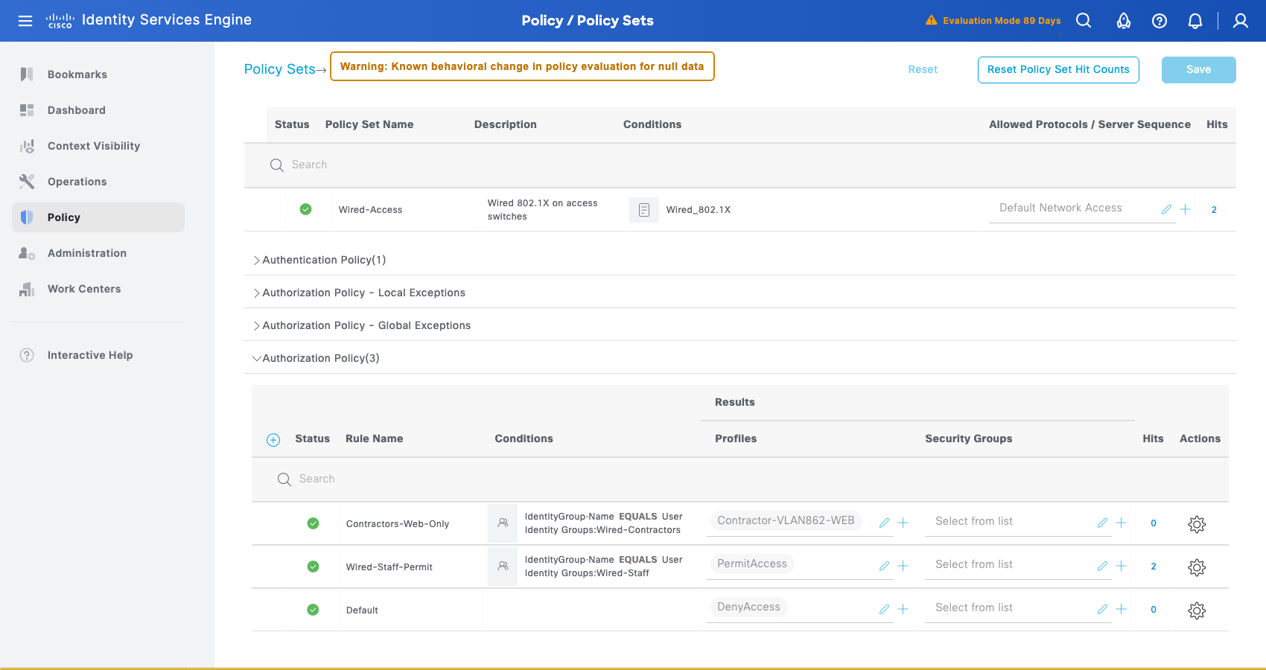This screenshot has height=670, width=1266.
Task: Go to Dashboard in sidebar
Action: tap(98, 110)
